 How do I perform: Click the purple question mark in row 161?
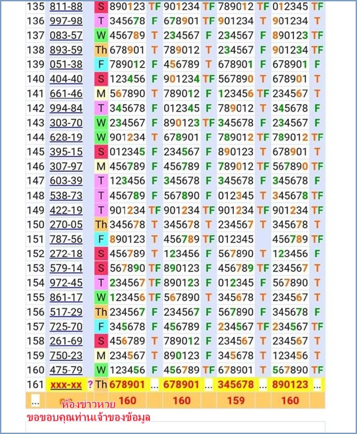coord(90,384)
